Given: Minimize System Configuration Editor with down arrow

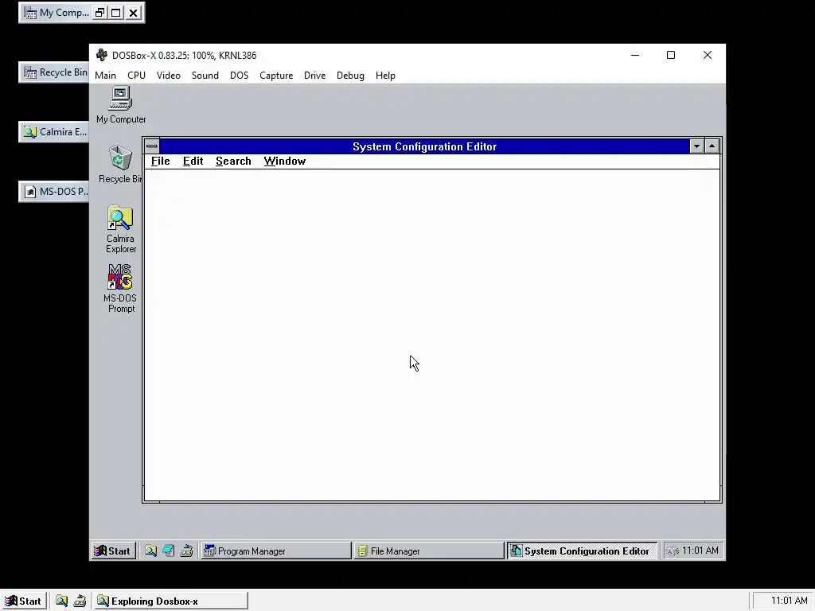Looking at the screenshot, I should pyautogui.click(x=696, y=146).
